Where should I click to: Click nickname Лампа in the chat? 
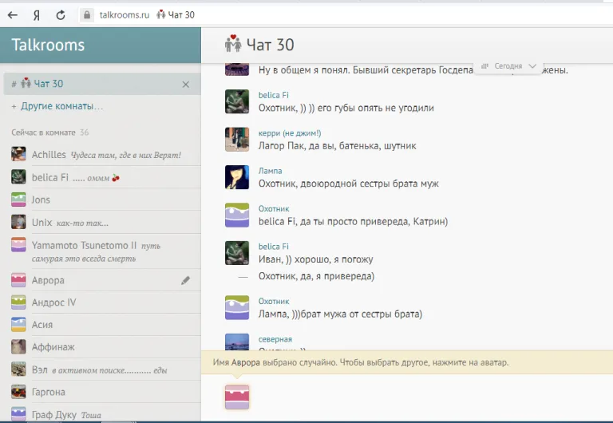[x=270, y=171]
